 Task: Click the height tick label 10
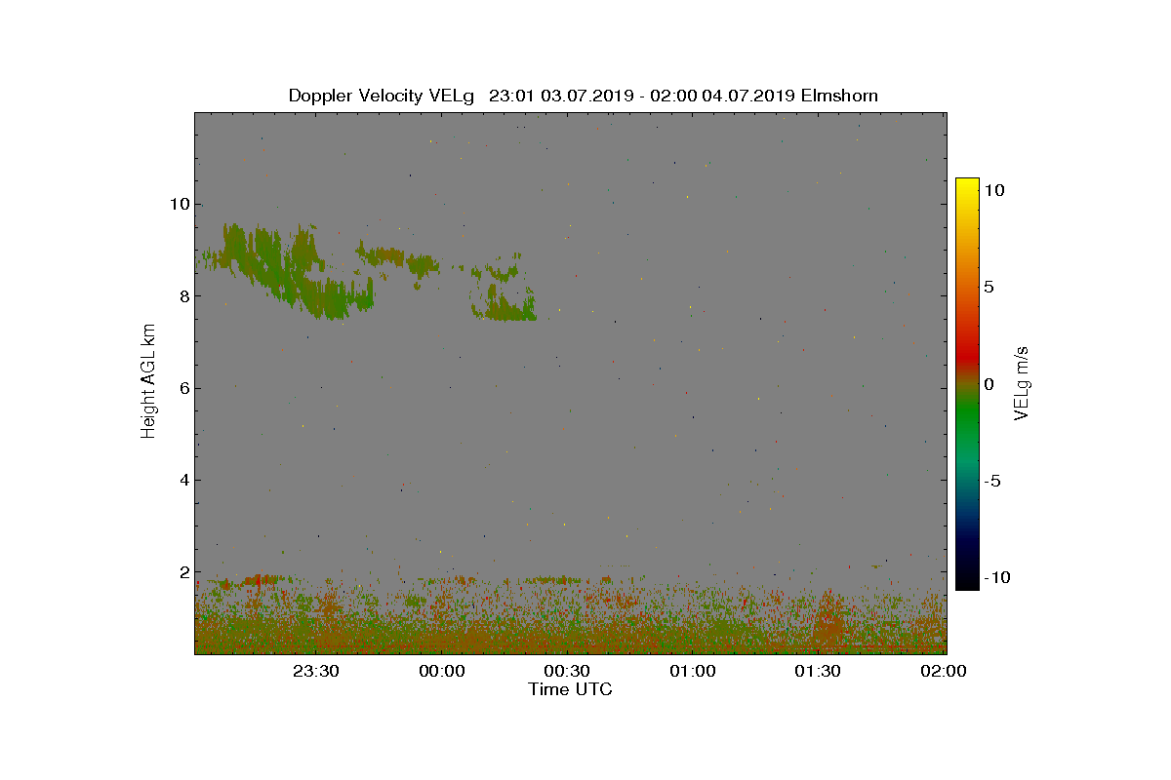pyautogui.click(x=179, y=204)
